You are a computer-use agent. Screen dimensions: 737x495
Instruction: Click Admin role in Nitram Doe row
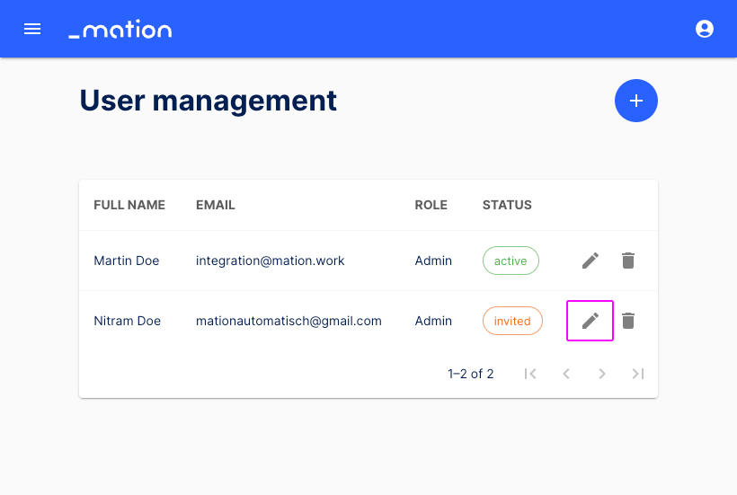coord(433,321)
